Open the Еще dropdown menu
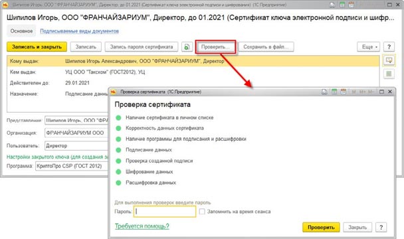 (x=368, y=47)
